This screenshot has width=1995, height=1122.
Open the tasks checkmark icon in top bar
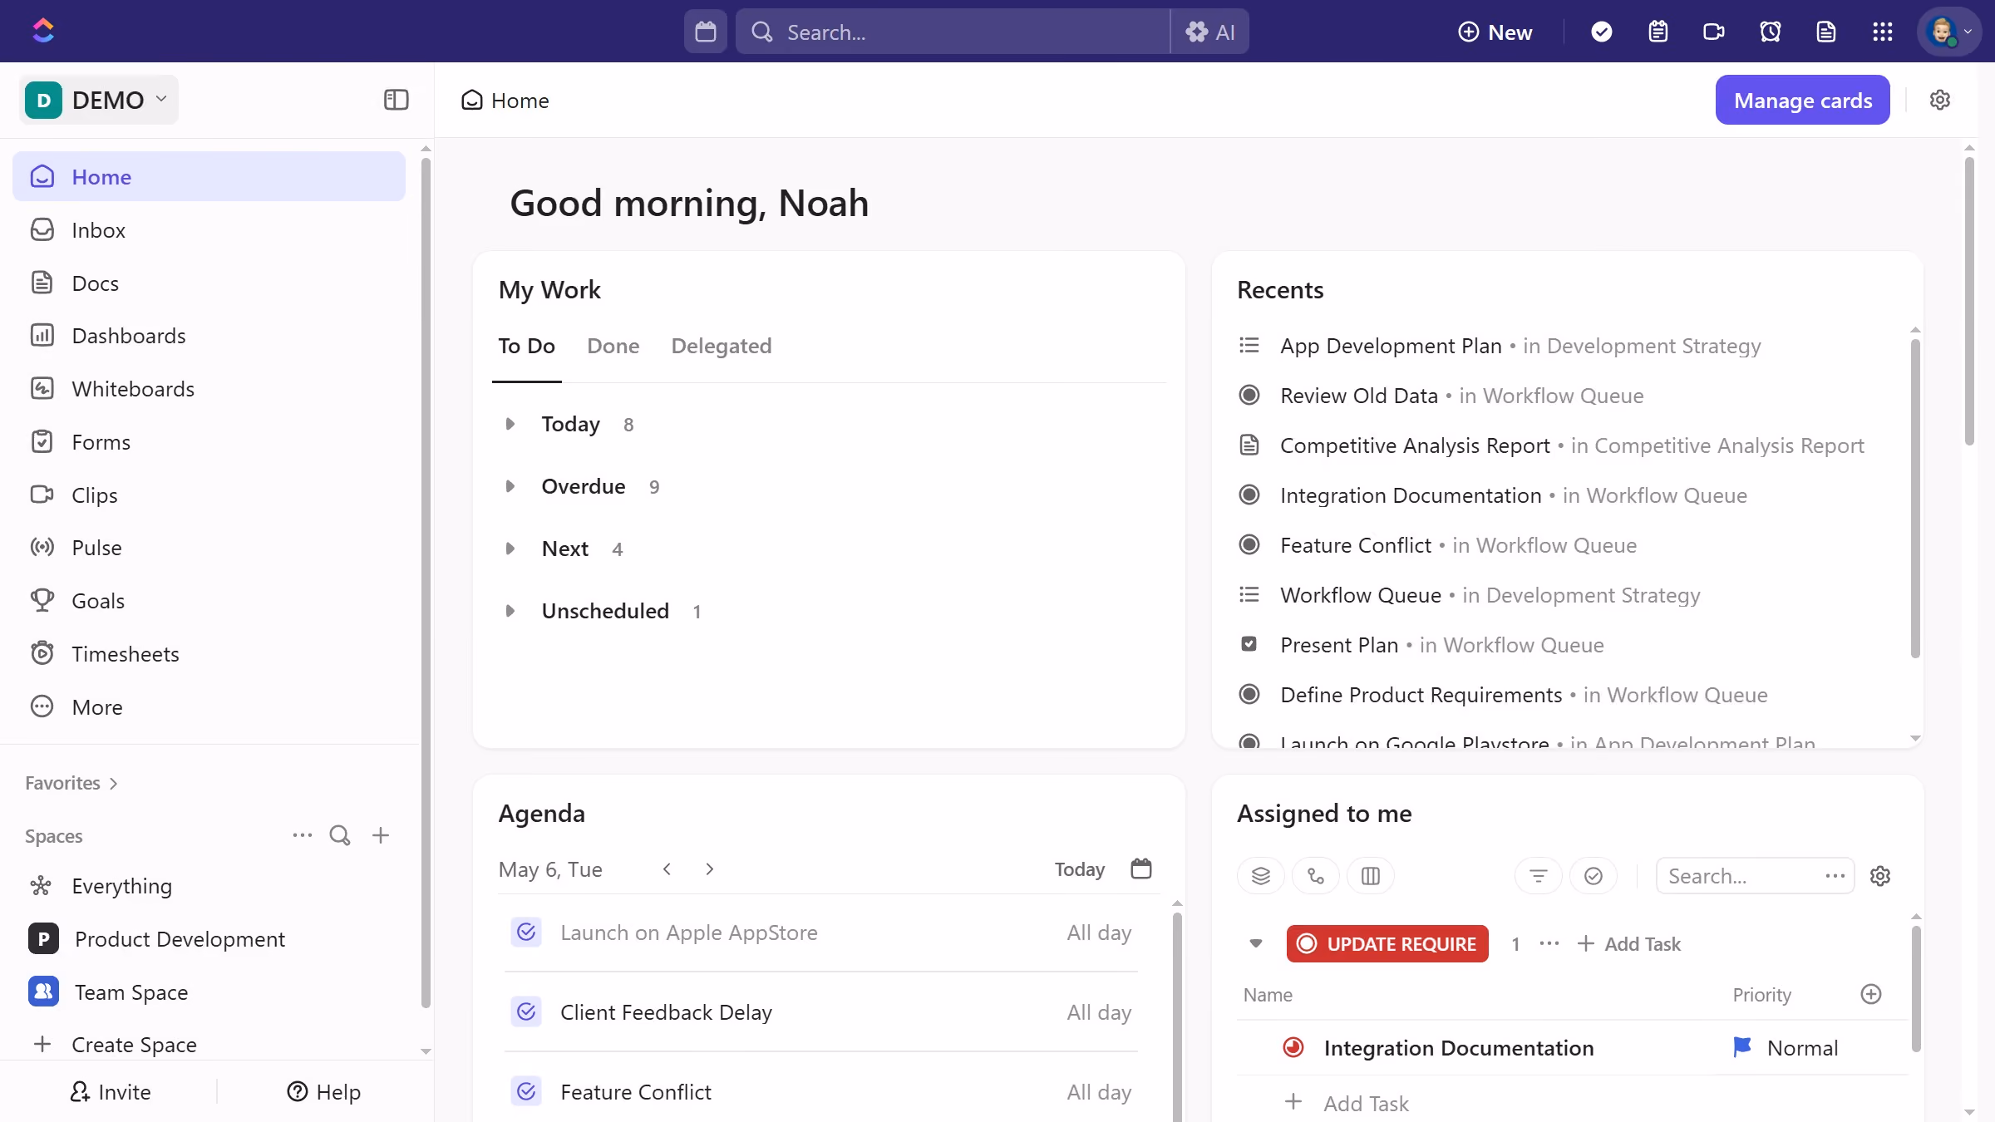point(1601,32)
